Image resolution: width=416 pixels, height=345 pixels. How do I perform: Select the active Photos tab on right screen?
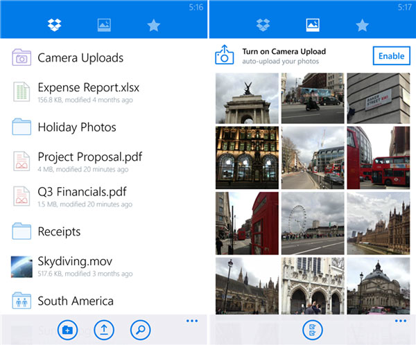pos(313,25)
